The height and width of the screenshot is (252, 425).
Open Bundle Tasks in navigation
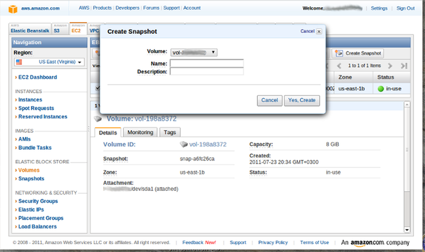pos(35,148)
